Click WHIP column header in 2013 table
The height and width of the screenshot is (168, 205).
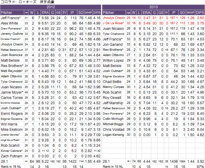(x=190, y=12)
